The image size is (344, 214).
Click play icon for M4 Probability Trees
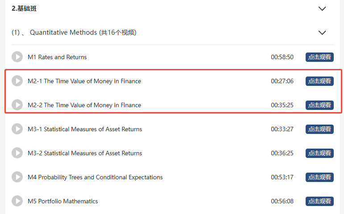17,177
